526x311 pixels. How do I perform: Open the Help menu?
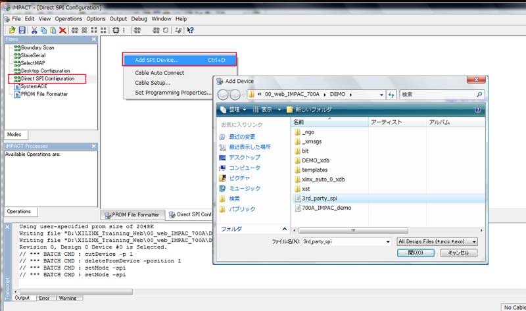click(x=181, y=19)
